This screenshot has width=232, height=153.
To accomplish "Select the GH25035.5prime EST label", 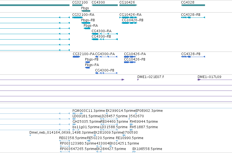I will click(86, 122).
